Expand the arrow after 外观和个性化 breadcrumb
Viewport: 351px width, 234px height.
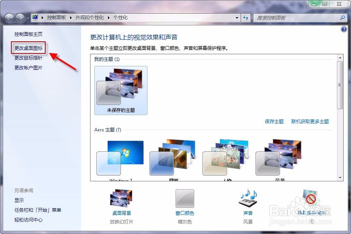coord(108,18)
